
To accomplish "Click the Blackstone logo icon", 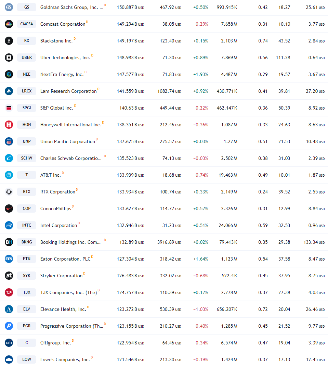I will pos(9,41).
